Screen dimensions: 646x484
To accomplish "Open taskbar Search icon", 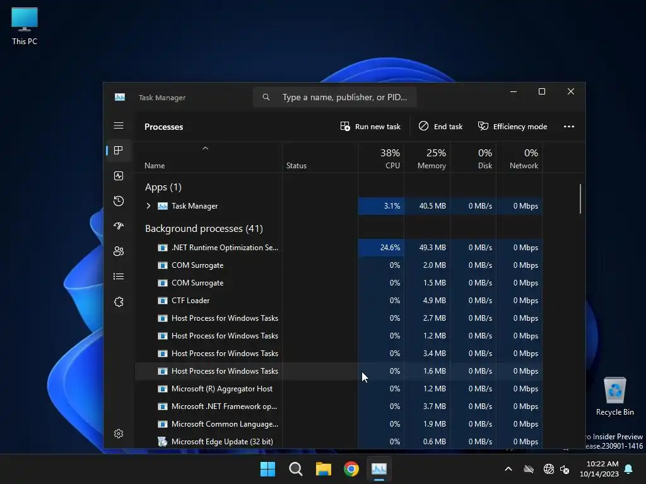I will coord(295,469).
